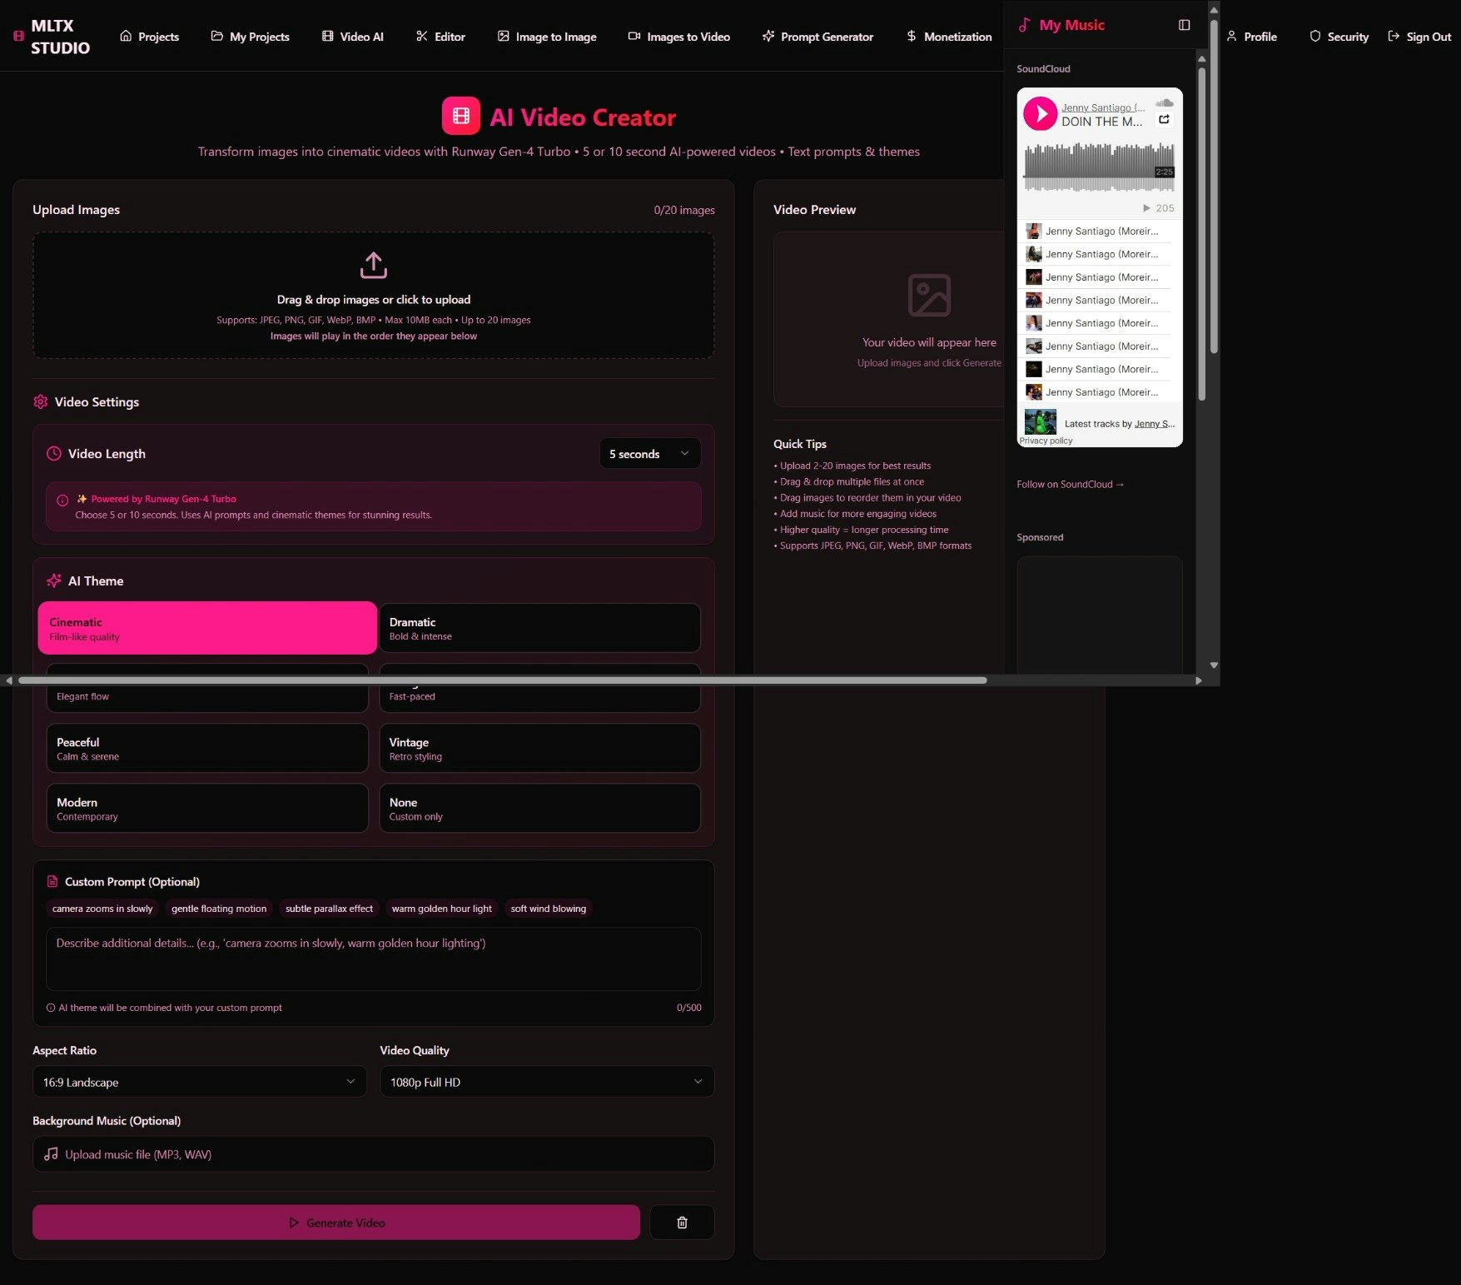Viewport: 1461px width, 1285px height.
Task: Select the Dramatic AI theme
Action: click(539, 628)
